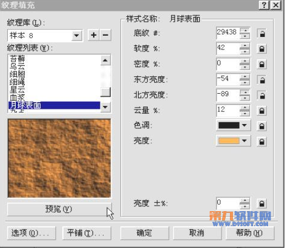Click the 预览 preview button
Screen dimensions: 285x248
point(59,209)
